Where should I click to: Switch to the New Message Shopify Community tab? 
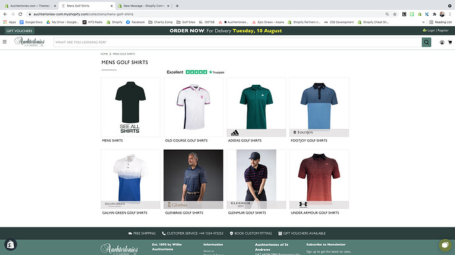point(144,6)
